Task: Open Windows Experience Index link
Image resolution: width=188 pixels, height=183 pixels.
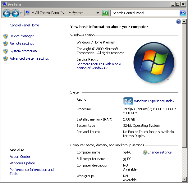Action: coord(154,101)
